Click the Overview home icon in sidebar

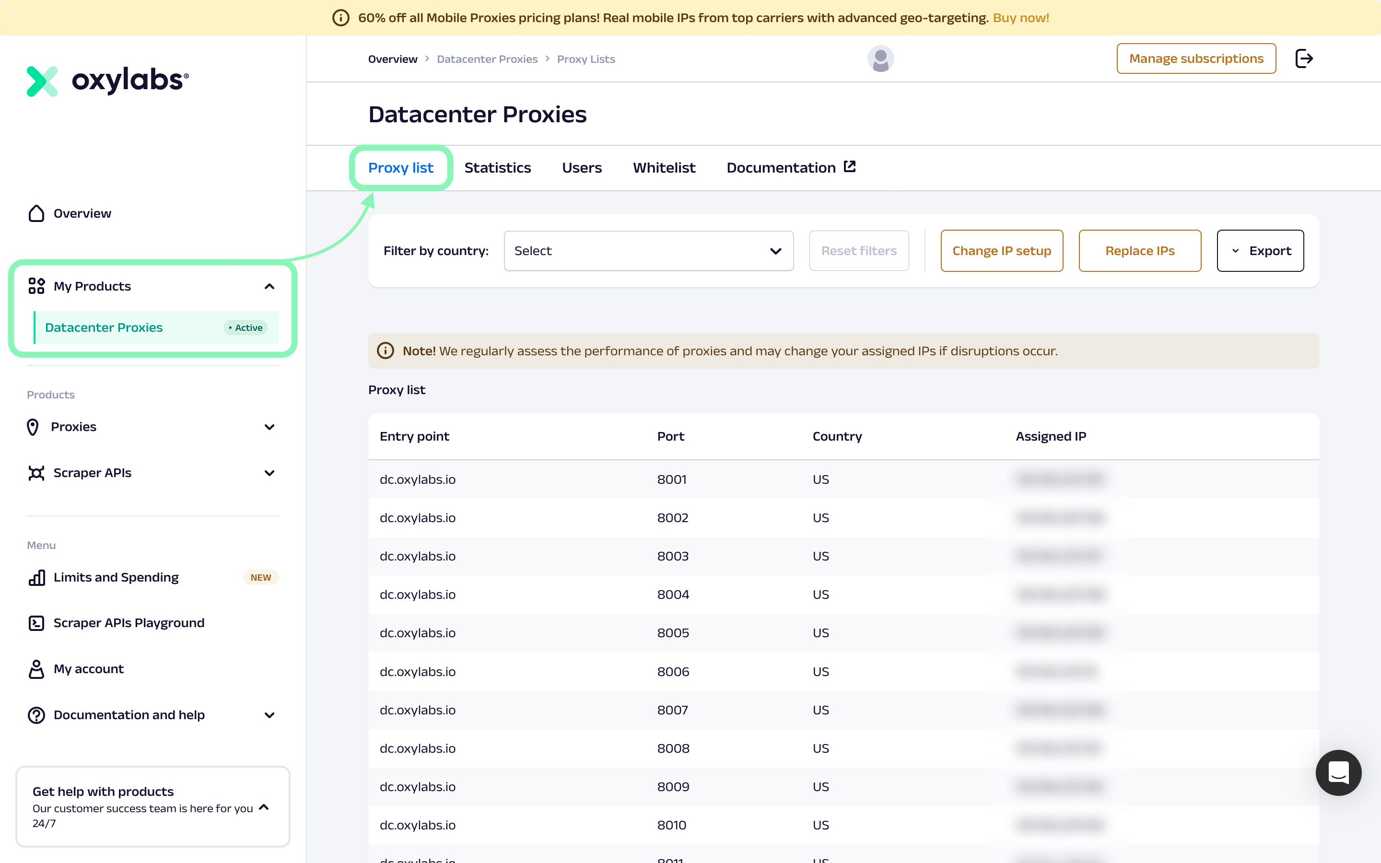coord(36,213)
